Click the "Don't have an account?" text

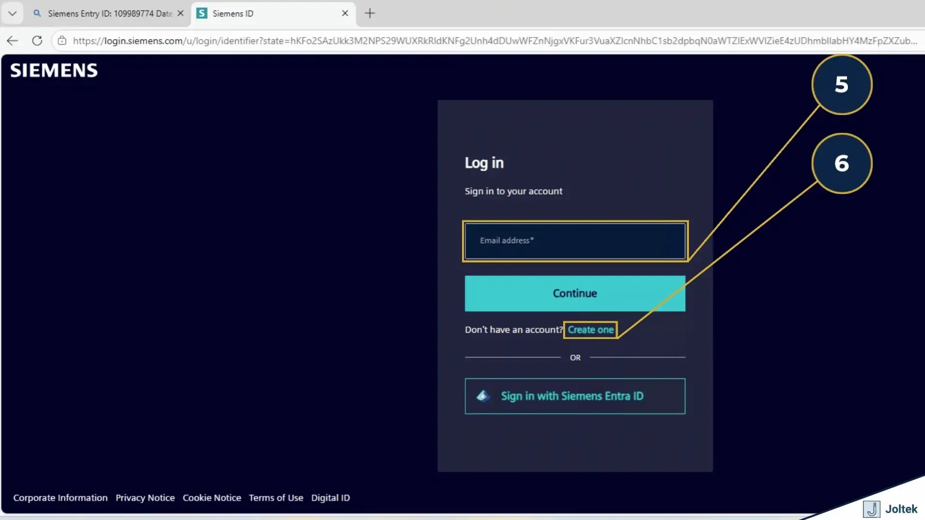tap(514, 330)
